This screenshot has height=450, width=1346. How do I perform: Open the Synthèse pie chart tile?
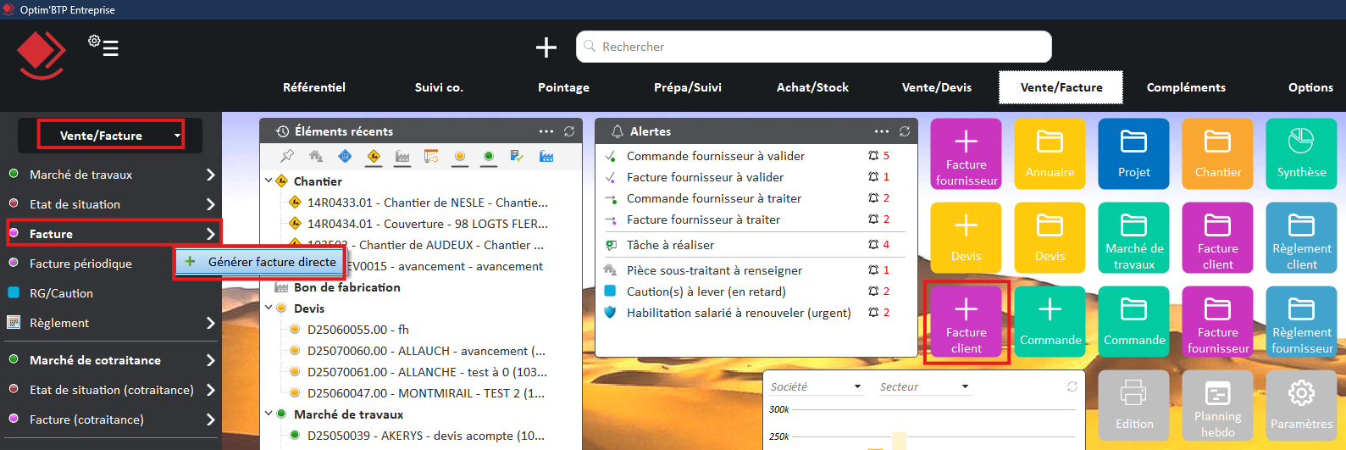(1301, 153)
